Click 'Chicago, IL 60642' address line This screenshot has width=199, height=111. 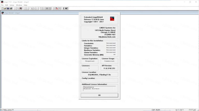(x=108, y=32)
